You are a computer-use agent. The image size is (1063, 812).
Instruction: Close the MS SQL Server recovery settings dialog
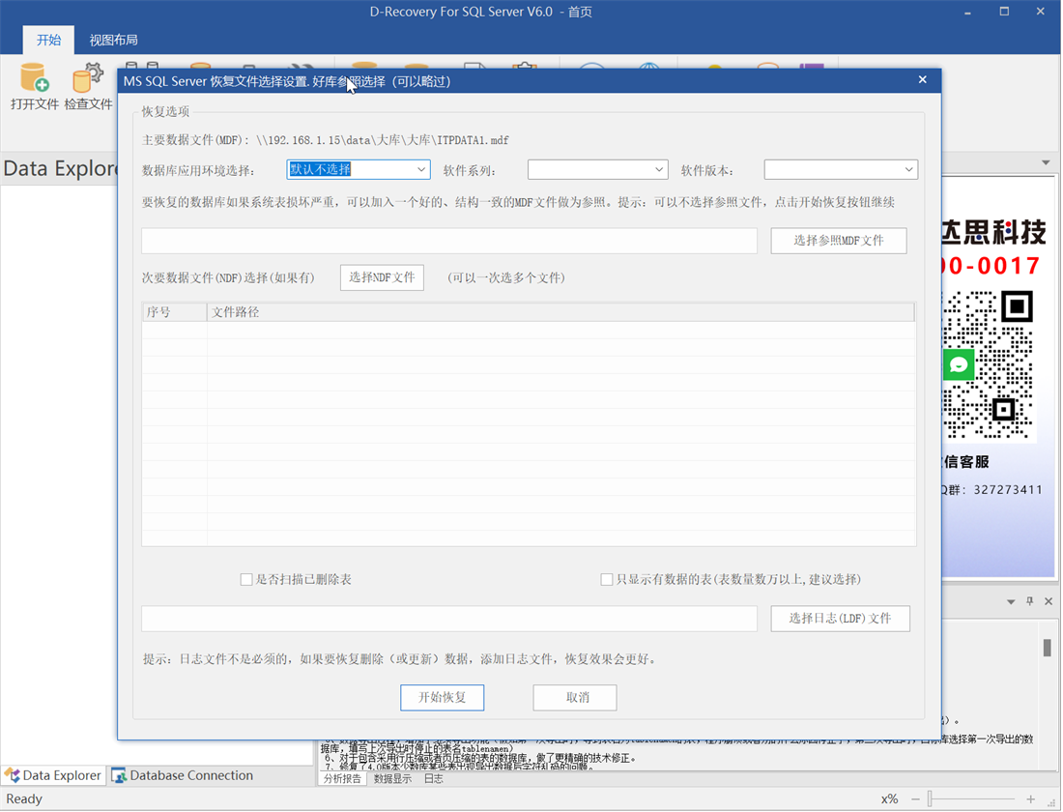(x=923, y=80)
